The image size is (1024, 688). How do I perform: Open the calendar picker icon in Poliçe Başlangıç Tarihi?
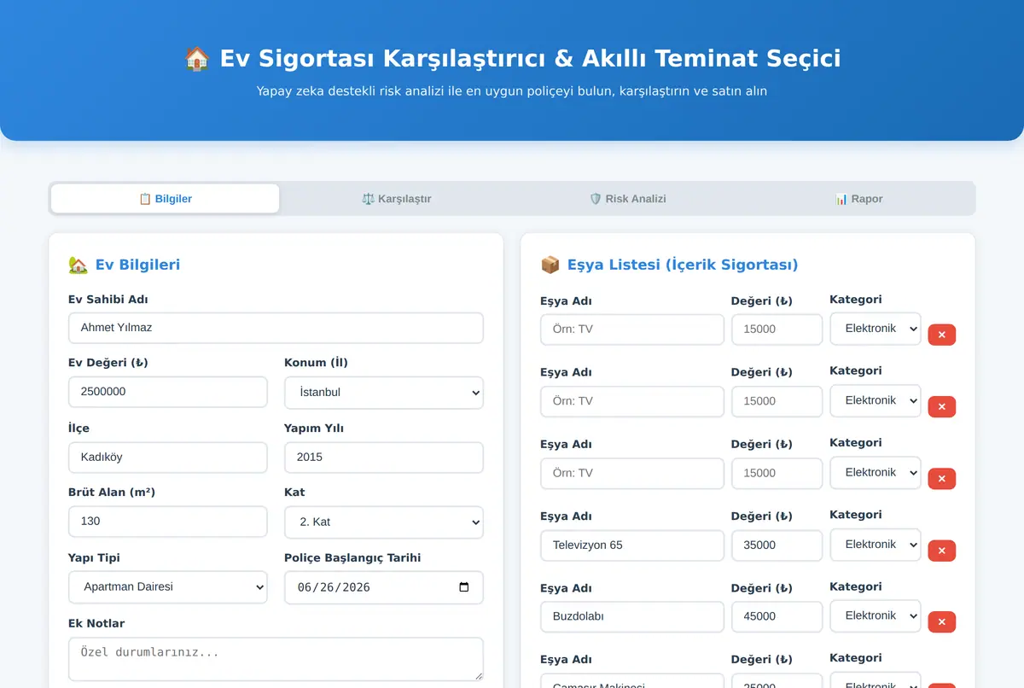464,587
